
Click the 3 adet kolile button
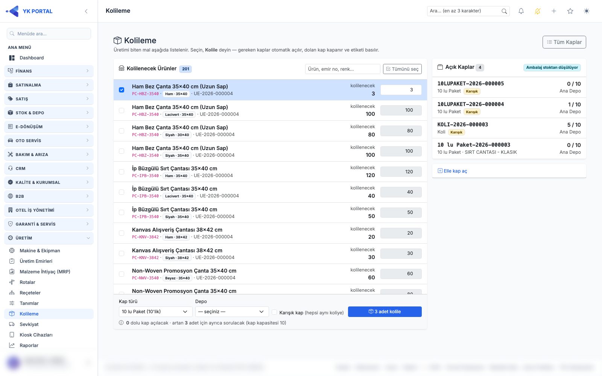[385, 312]
